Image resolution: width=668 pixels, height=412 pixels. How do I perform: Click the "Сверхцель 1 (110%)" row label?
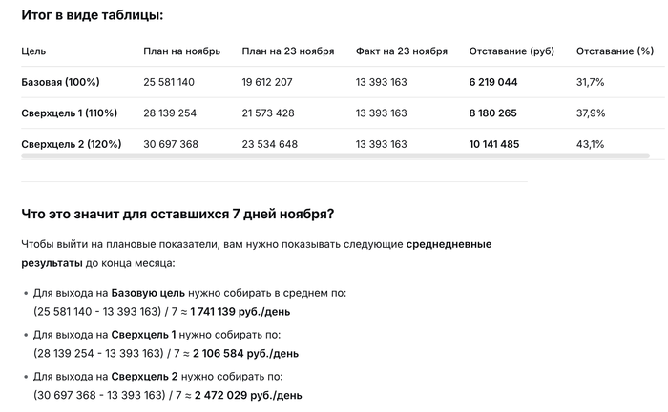(70, 113)
